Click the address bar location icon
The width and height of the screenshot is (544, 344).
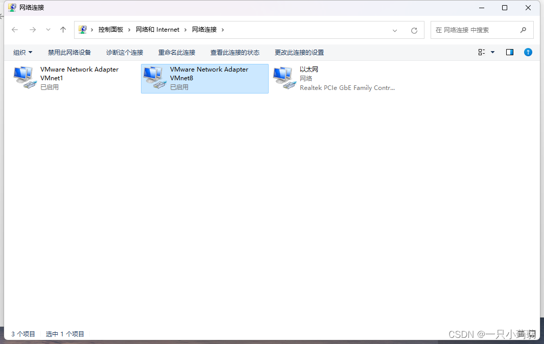83,30
